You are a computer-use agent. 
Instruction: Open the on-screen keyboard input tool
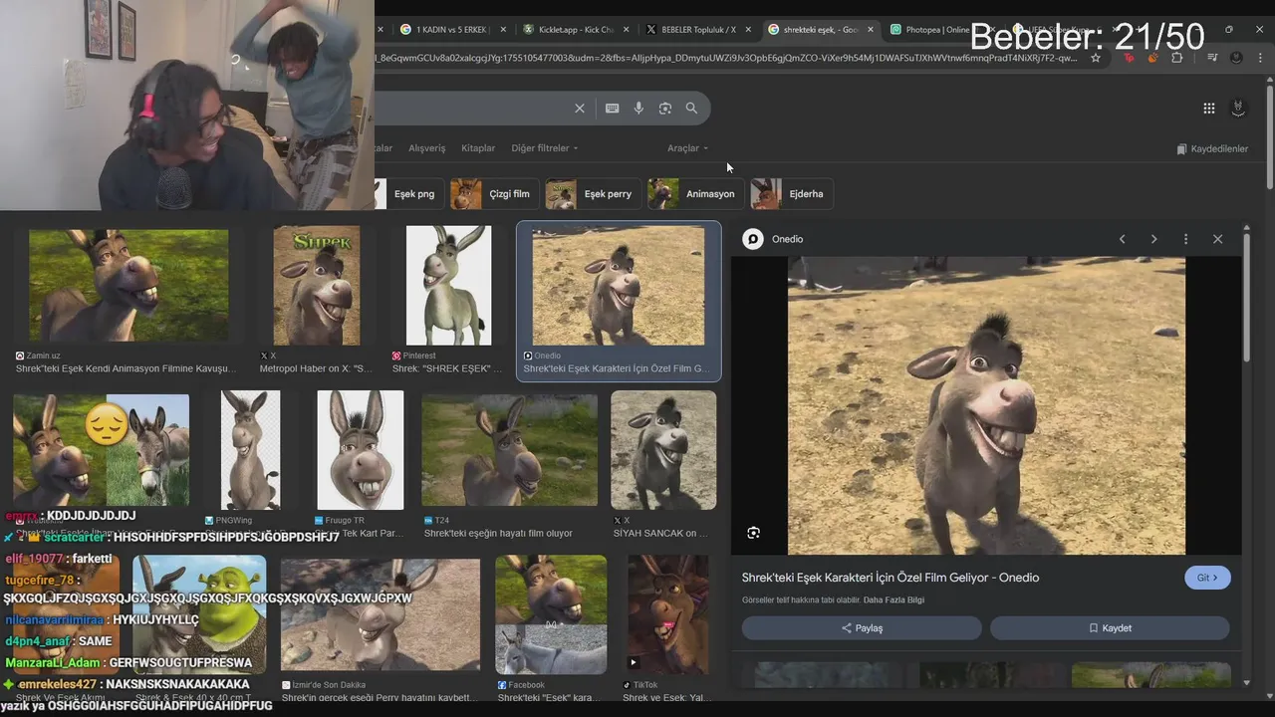(612, 109)
